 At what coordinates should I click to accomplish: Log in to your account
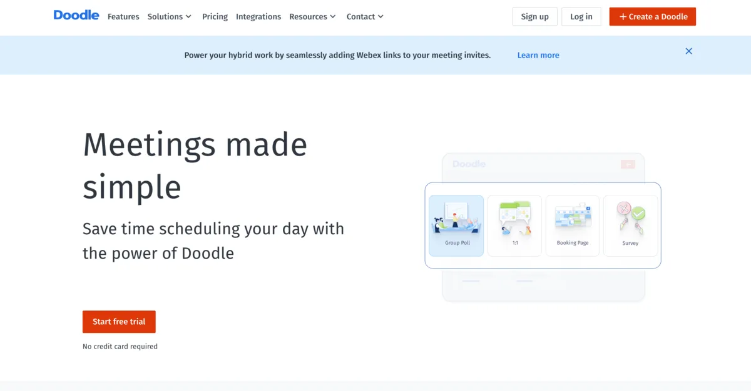(x=581, y=16)
